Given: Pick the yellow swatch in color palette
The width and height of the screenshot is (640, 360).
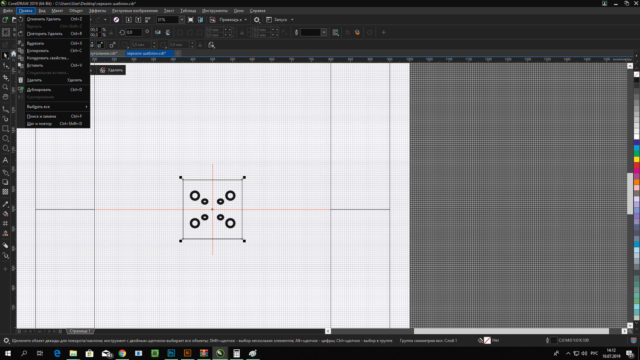Looking at the screenshot, I should click(636, 159).
